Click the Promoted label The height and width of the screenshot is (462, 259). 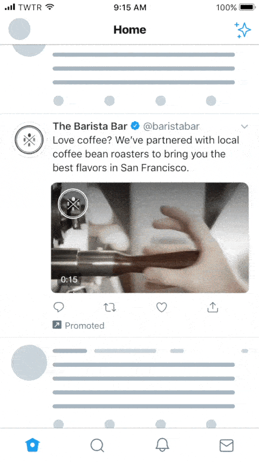(x=84, y=326)
